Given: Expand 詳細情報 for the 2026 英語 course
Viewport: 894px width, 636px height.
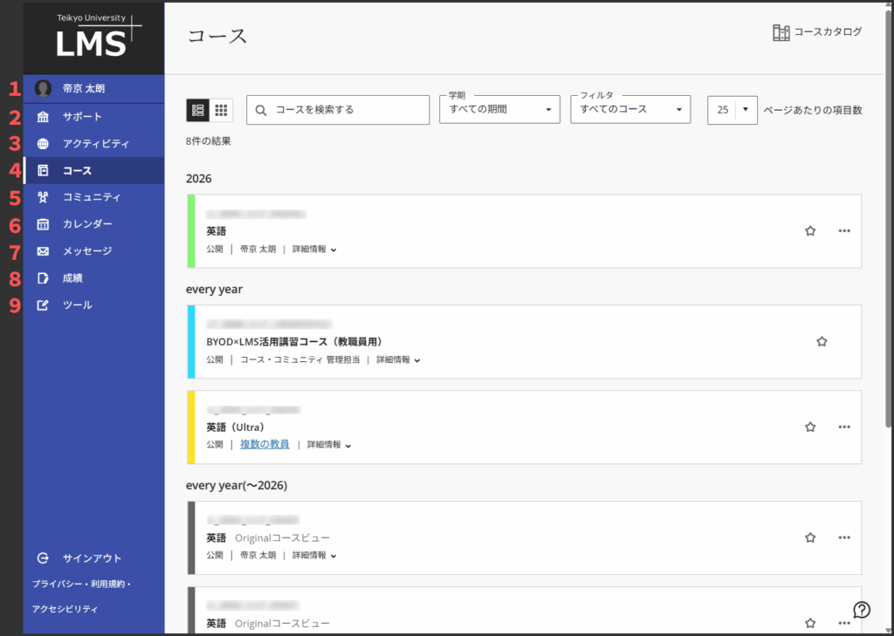Looking at the screenshot, I should coord(314,250).
